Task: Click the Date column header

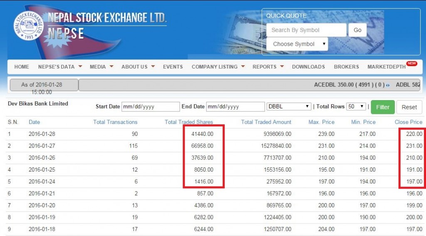Action: pos(35,122)
